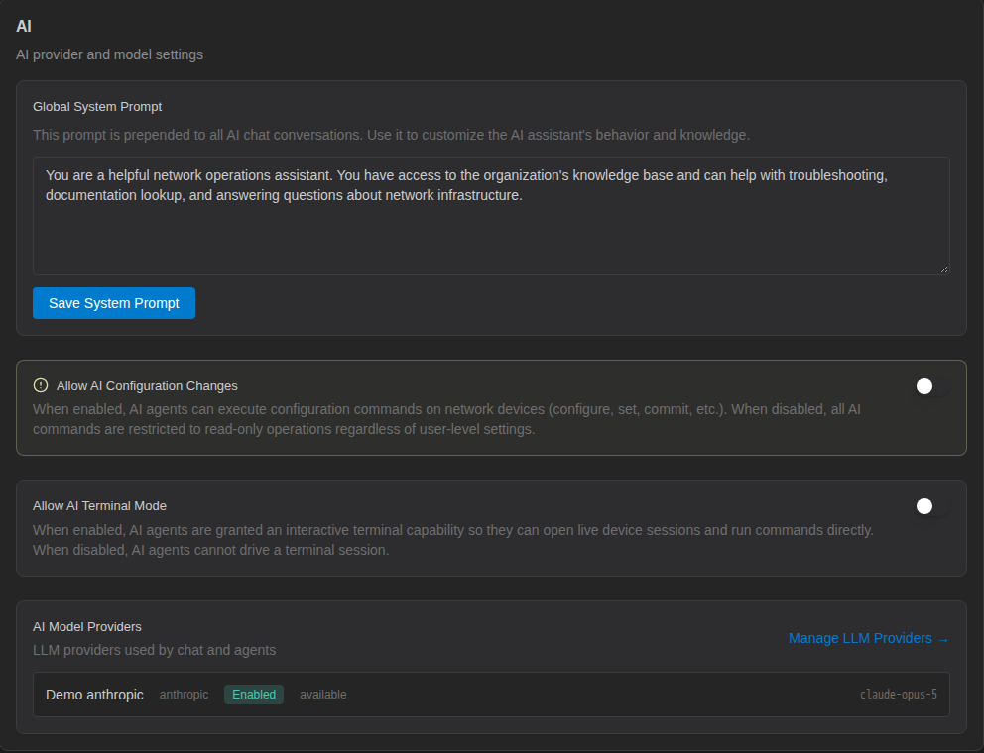Click the Save System Prompt button
This screenshot has height=753, width=984.
(114, 303)
